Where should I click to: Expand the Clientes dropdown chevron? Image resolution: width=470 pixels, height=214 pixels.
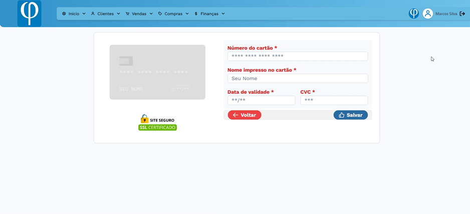[x=118, y=14]
